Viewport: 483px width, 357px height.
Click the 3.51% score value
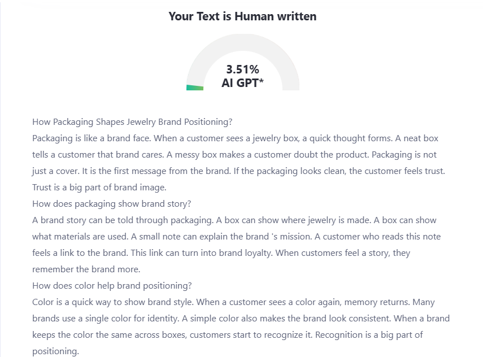pyautogui.click(x=242, y=69)
